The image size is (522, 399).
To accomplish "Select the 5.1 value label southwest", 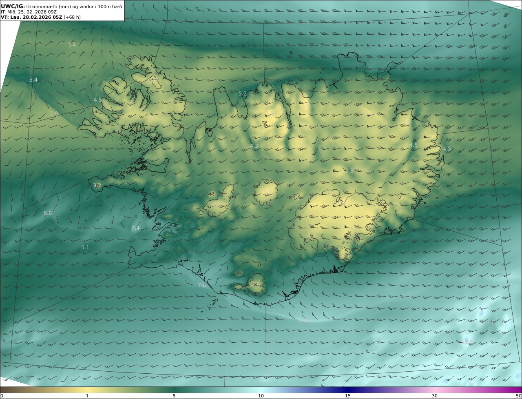I will [85, 247].
